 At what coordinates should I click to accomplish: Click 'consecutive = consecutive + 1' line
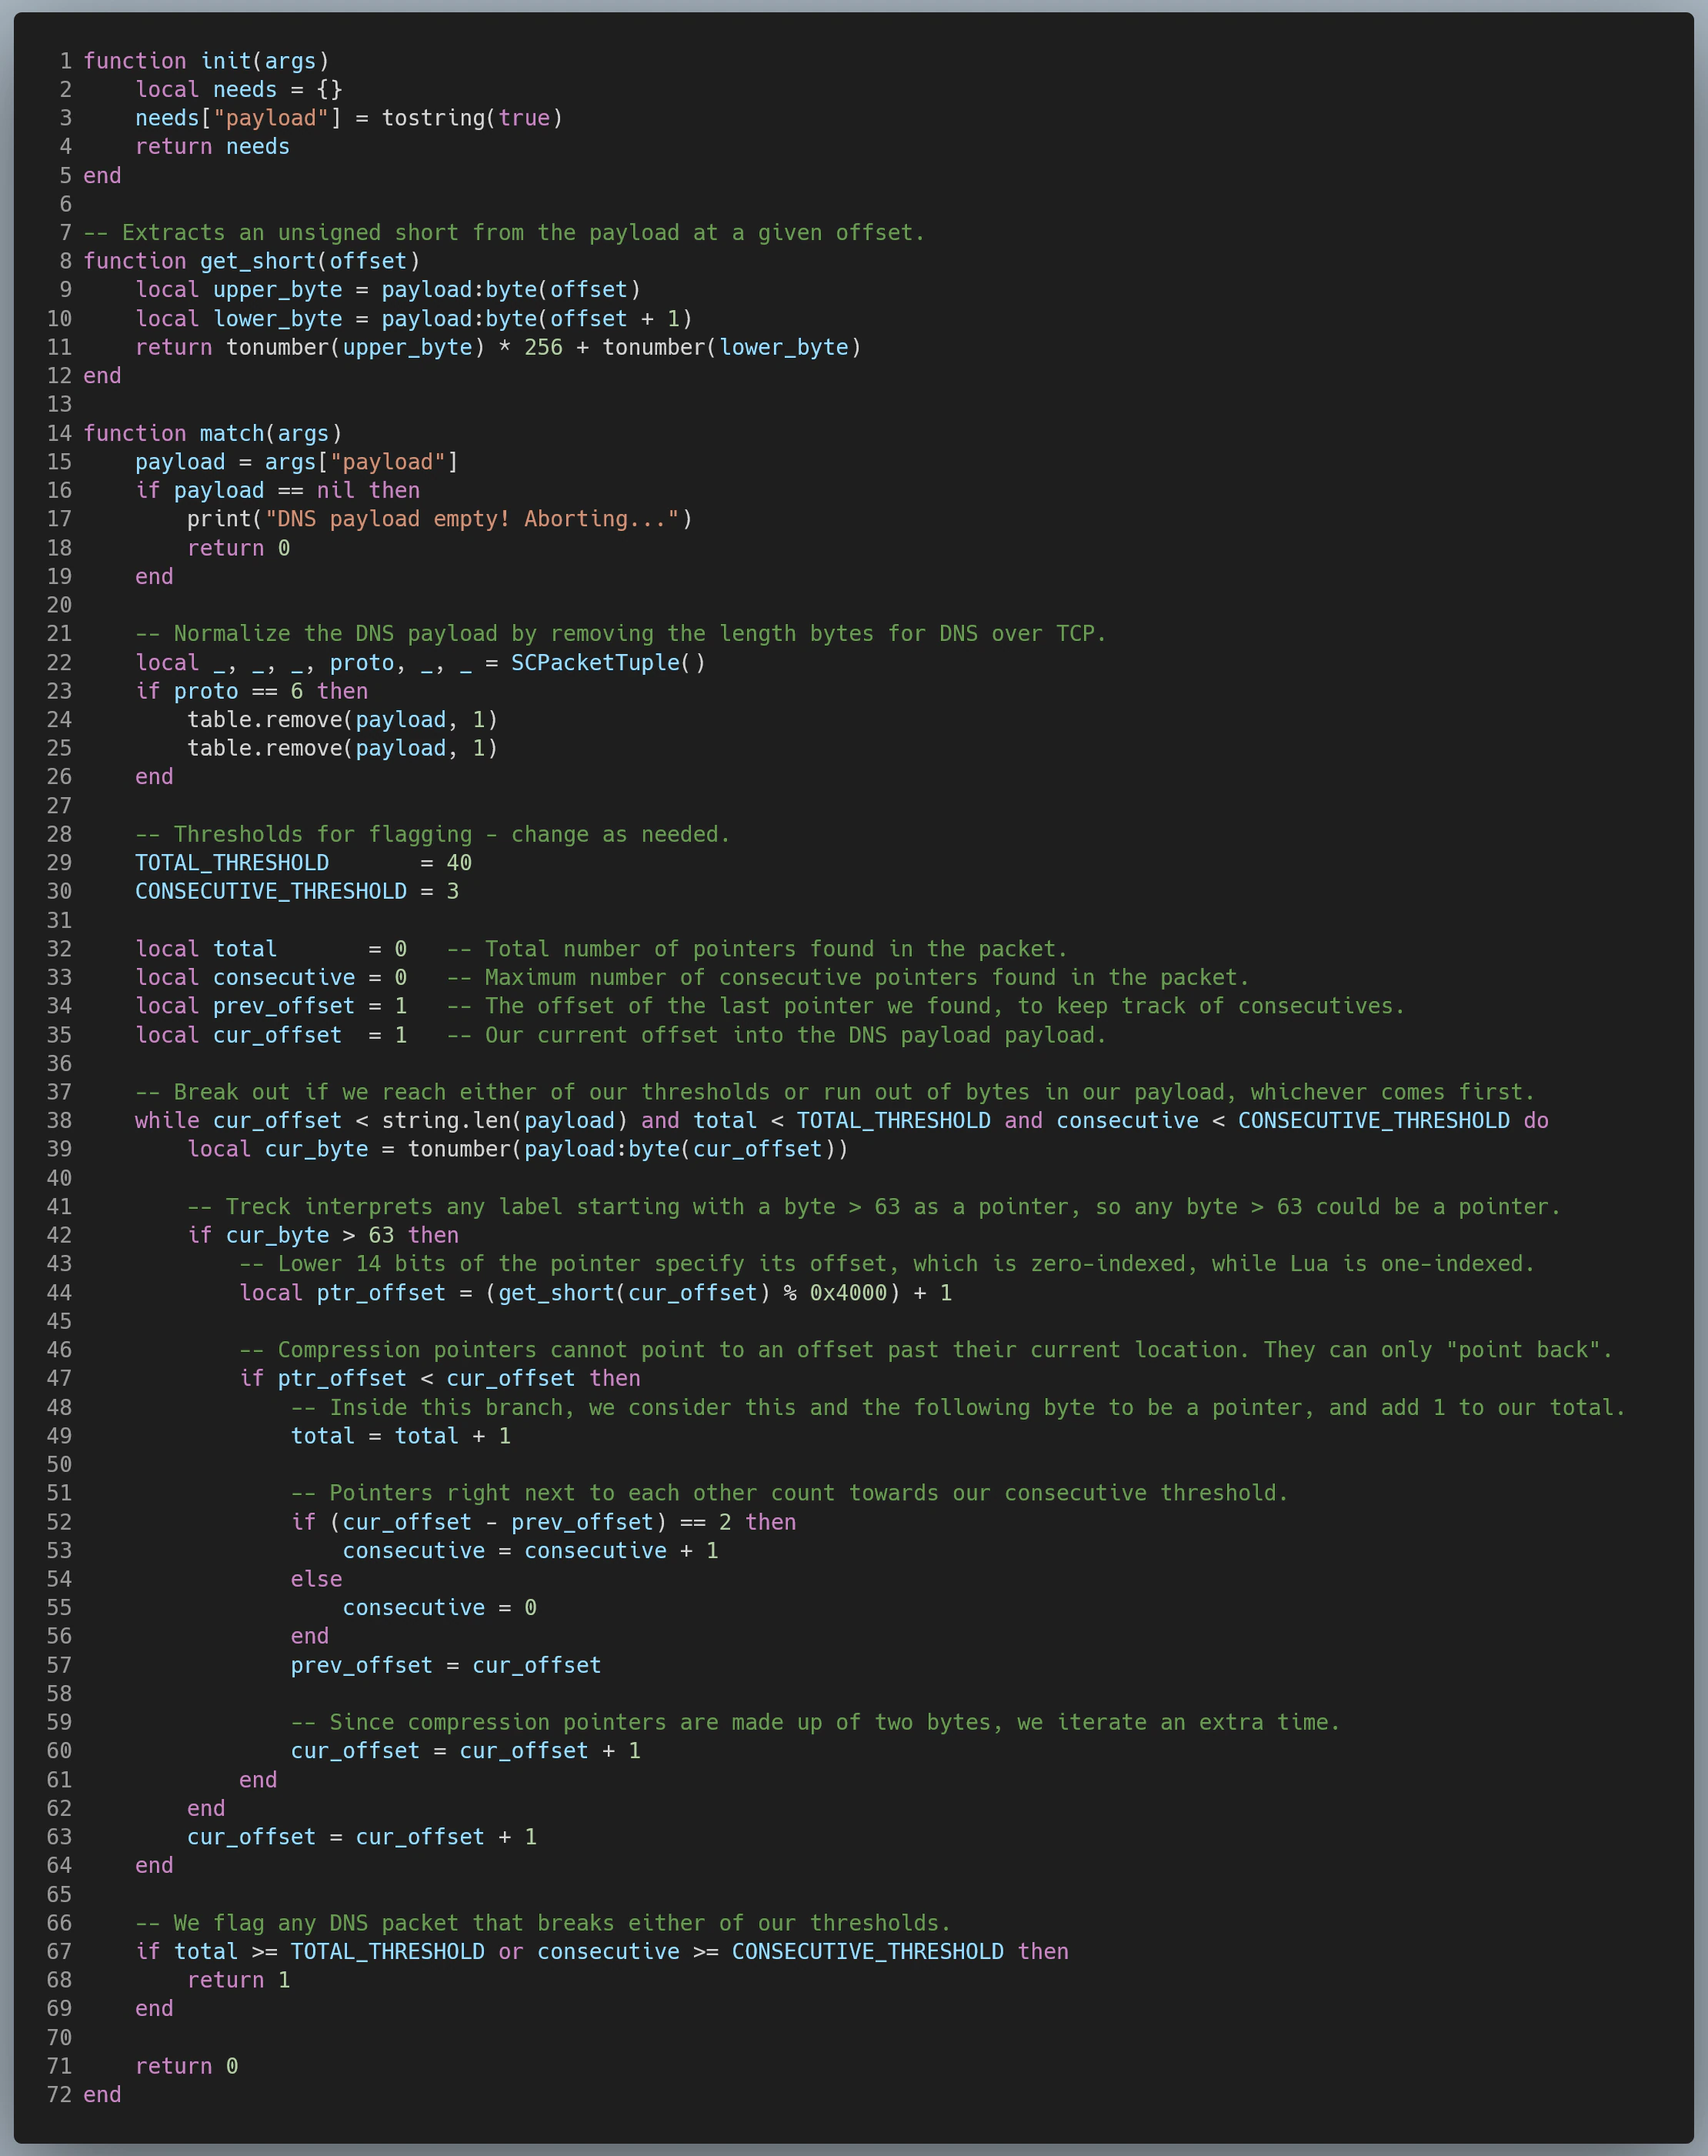tap(531, 1551)
